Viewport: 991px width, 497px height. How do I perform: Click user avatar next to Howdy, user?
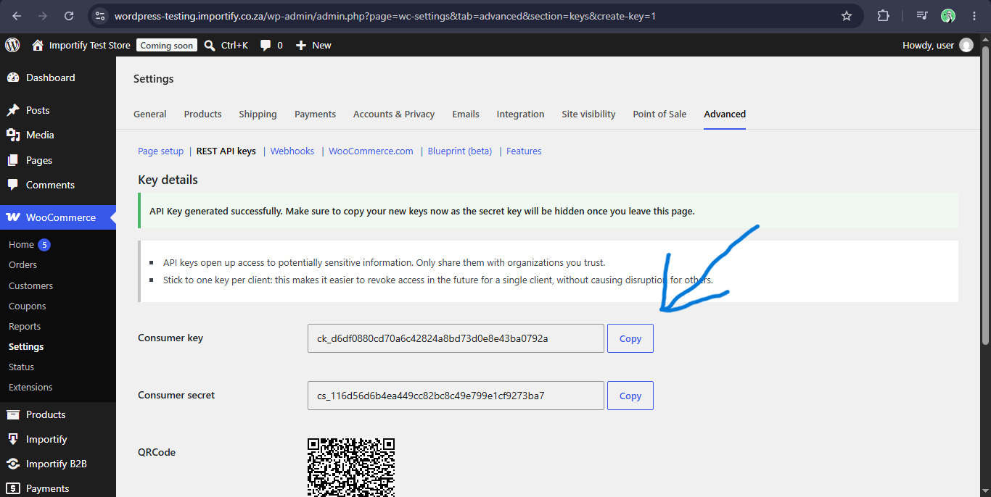[x=966, y=45]
